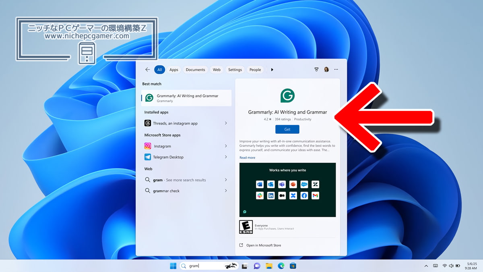Open the Works where you write screenshot
The image size is (483, 272).
pyautogui.click(x=287, y=190)
